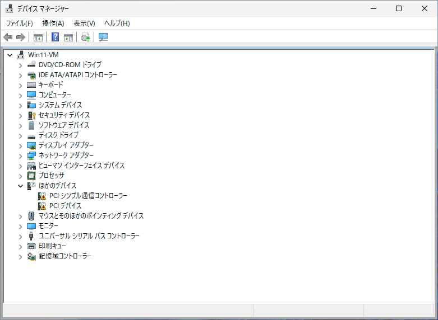Select ほかのデバイス category label
The width and height of the screenshot is (438, 320).
tap(58, 186)
